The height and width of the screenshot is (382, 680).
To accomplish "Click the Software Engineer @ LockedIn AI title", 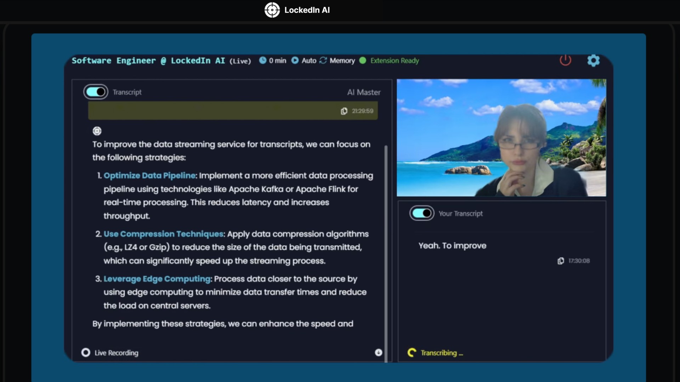I will point(148,60).
